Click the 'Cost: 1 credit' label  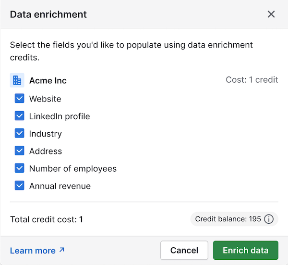coord(252,80)
